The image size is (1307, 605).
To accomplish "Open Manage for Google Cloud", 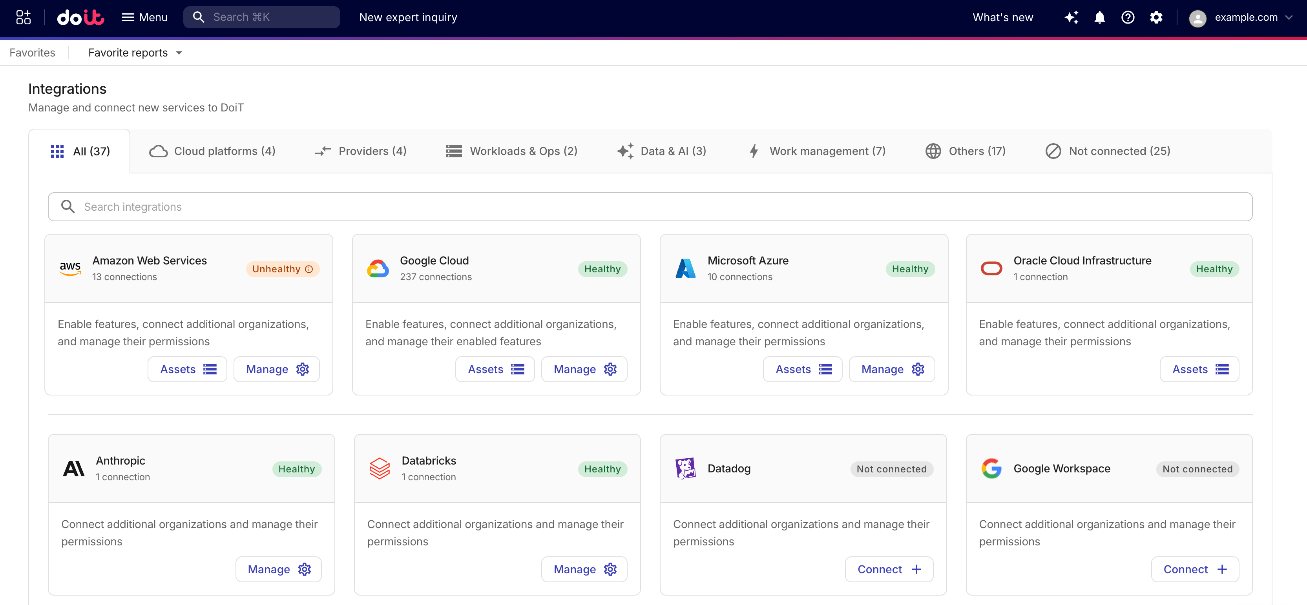I will click(x=584, y=369).
